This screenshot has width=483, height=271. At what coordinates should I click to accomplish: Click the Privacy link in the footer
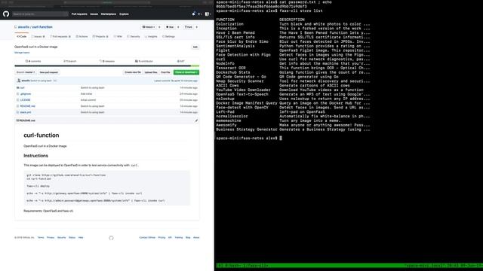click(x=51, y=238)
